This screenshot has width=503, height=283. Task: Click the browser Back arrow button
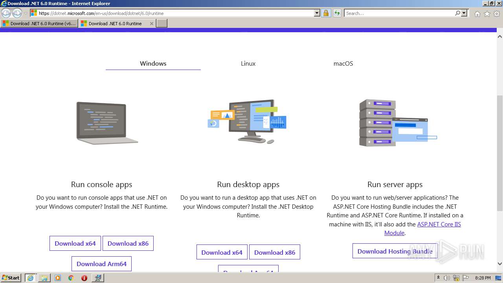pyautogui.click(x=6, y=13)
